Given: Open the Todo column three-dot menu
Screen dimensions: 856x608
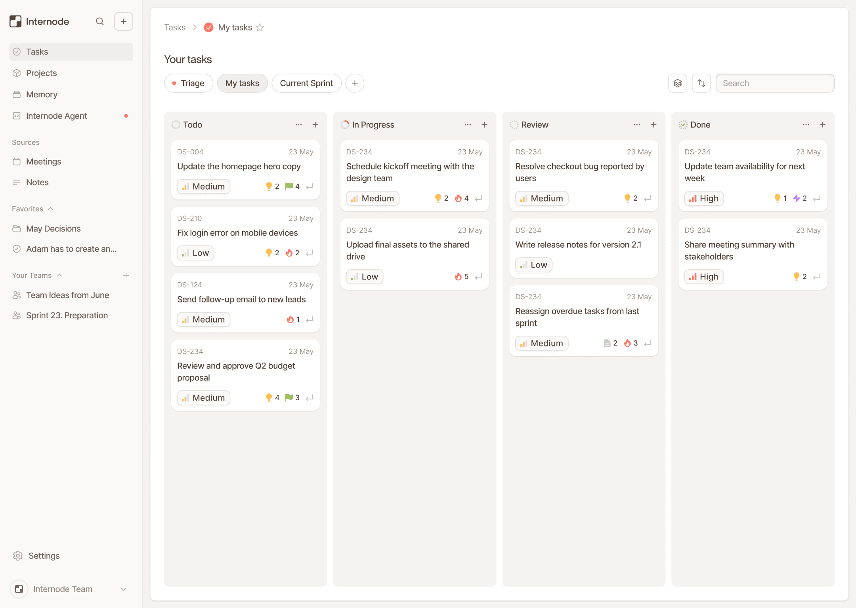Looking at the screenshot, I should 299,125.
